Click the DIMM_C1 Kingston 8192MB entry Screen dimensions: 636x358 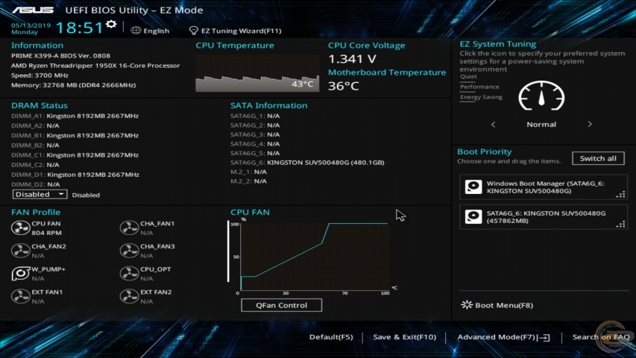[75, 154]
